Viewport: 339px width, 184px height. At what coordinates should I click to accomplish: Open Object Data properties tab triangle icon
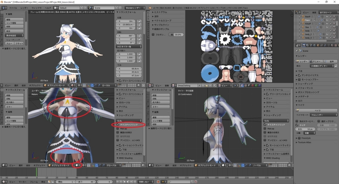329,45
